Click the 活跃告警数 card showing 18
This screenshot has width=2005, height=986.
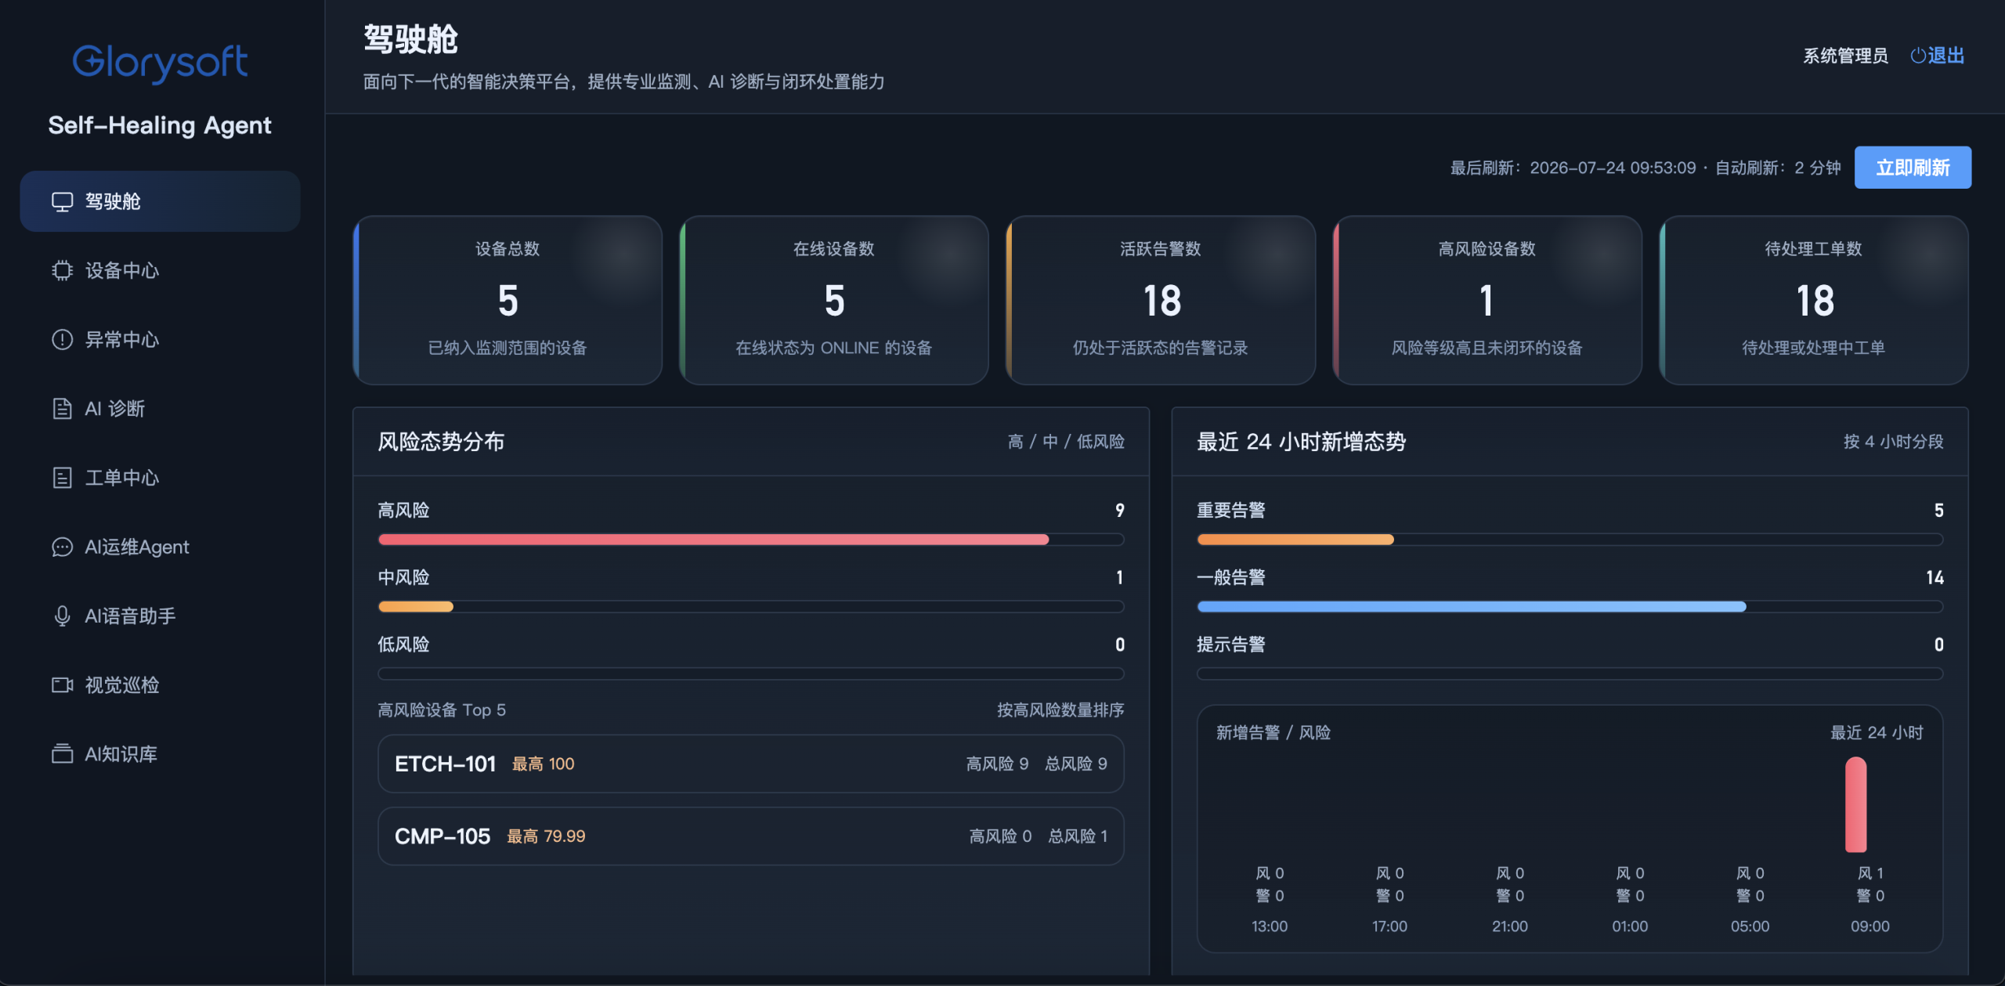coord(1161,300)
